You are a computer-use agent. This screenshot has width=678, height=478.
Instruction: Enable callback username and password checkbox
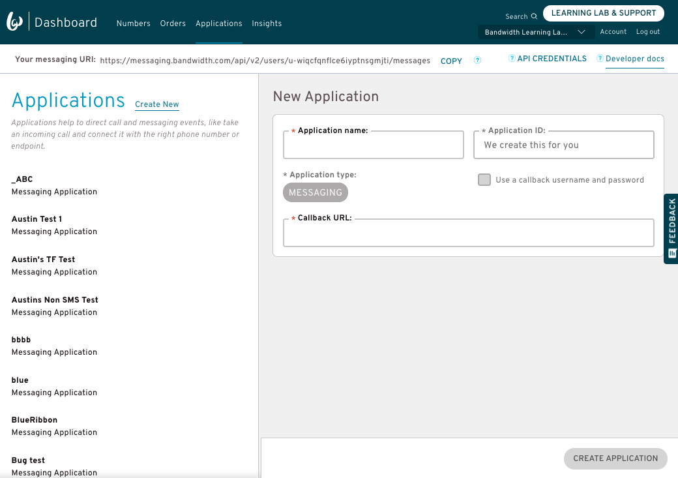(484, 179)
